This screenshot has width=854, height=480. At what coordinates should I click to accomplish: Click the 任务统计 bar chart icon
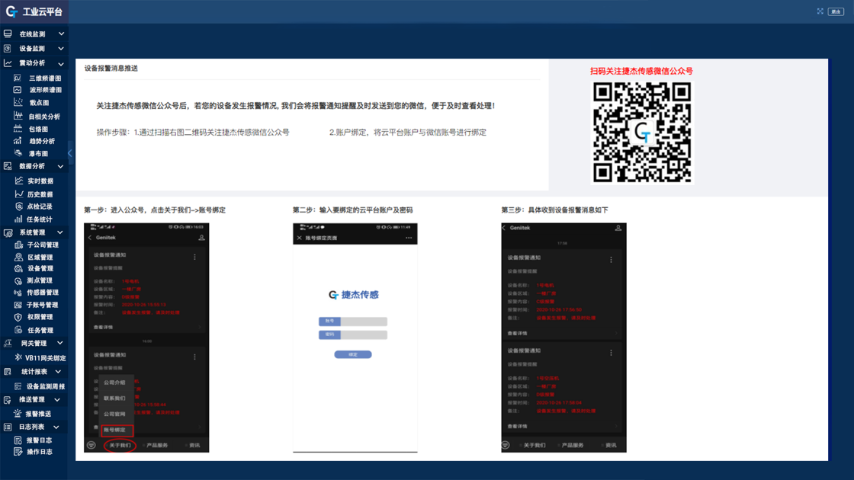(18, 219)
